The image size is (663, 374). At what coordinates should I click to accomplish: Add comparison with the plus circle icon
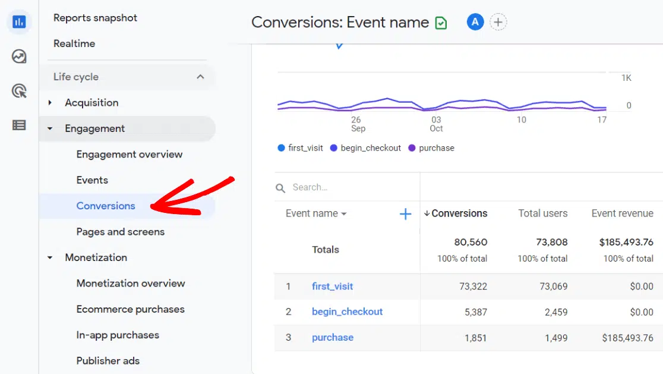tap(498, 23)
